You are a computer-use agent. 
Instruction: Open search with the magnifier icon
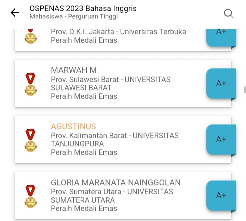(228, 13)
